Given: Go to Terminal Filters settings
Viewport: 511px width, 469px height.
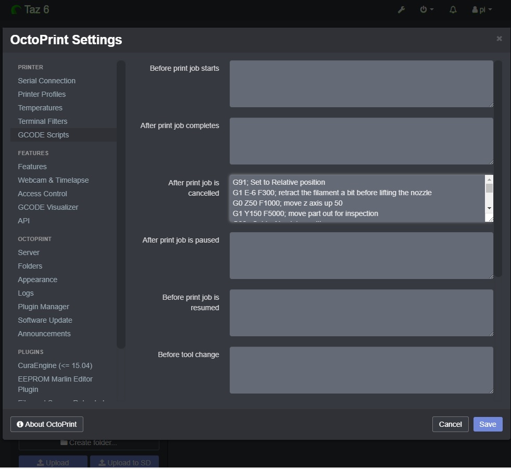Looking at the screenshot, I should (x=43, y=121).
